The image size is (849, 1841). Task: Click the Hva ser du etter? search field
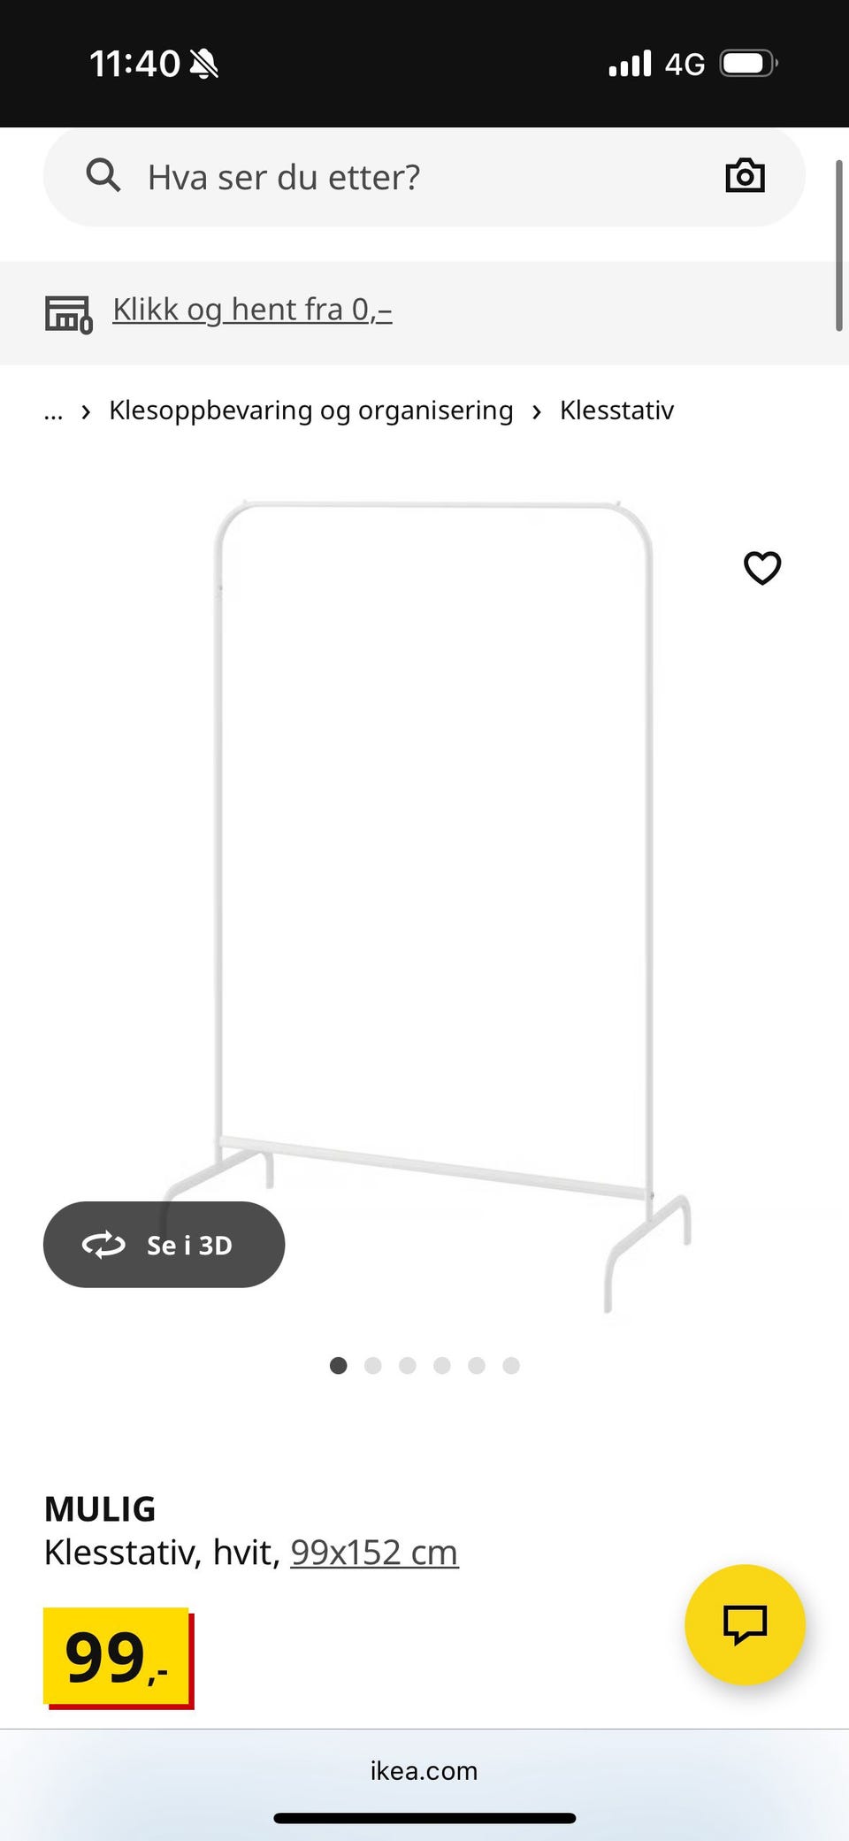point(424,177)
